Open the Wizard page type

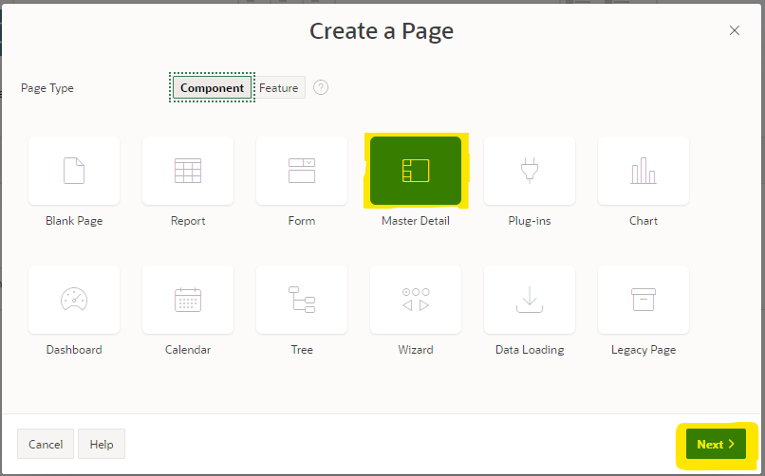[x=416, y=300]
